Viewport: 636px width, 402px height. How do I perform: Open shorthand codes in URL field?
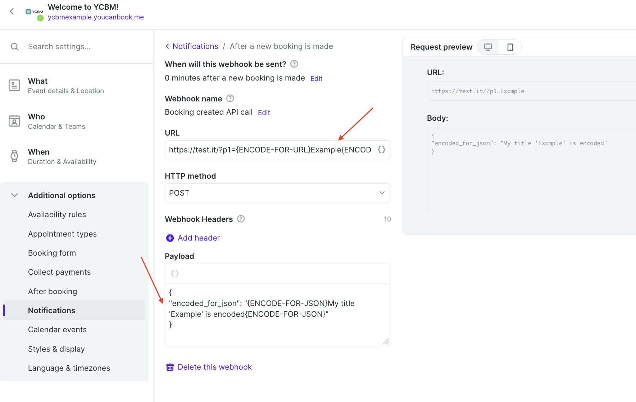(x=382, y=150)
